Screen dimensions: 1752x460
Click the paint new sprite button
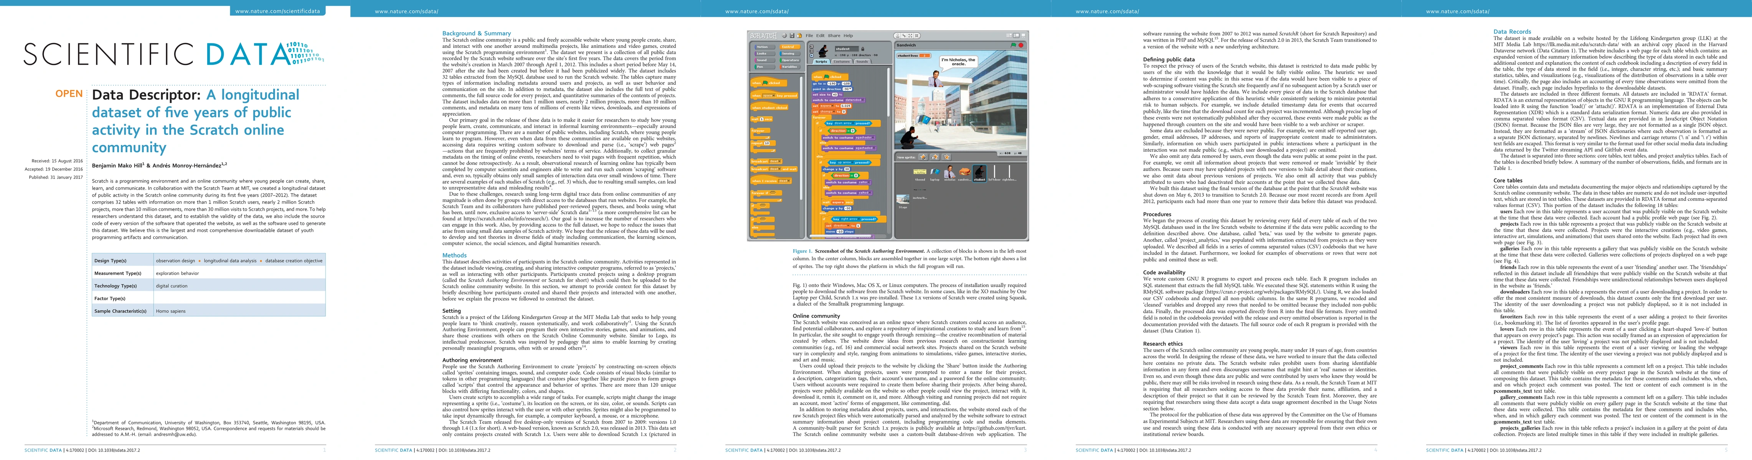(x=924, y=157)
